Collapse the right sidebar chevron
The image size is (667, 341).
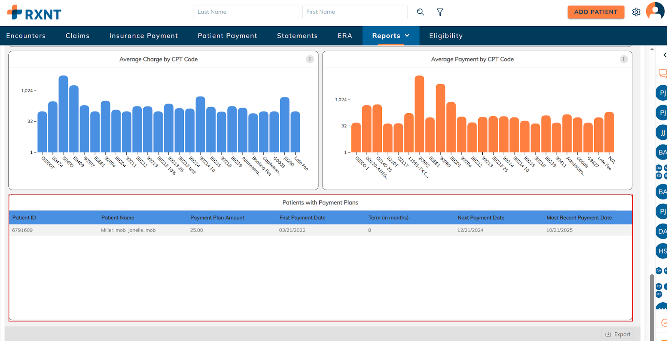click(664, 55)
